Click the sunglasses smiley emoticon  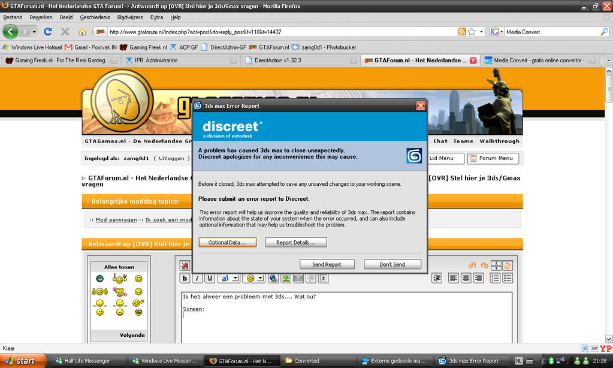tap(138, 312)
